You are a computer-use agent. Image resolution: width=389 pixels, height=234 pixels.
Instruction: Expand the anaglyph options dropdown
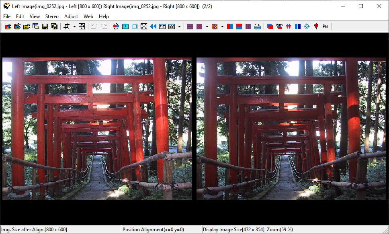coord(207,27)
